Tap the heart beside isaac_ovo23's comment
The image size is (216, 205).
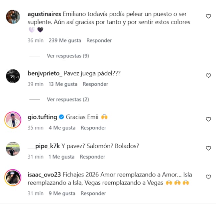pyautogui.click(x=208, y=177)
